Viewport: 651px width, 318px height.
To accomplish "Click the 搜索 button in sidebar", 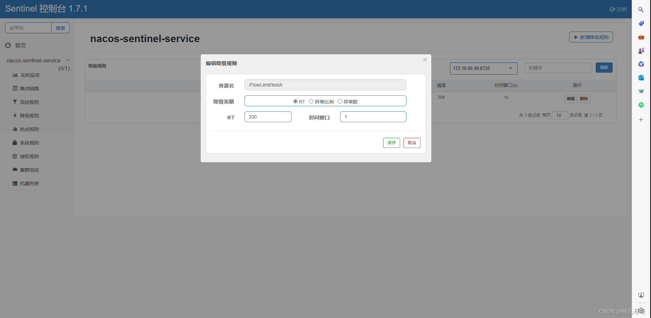I will pyautogui.click(x=60, y=28).
